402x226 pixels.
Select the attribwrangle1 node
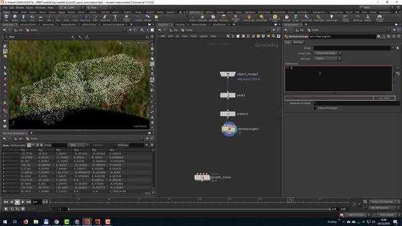[x=229, y=129]
